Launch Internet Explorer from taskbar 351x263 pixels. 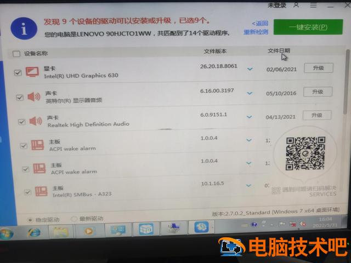34,232
